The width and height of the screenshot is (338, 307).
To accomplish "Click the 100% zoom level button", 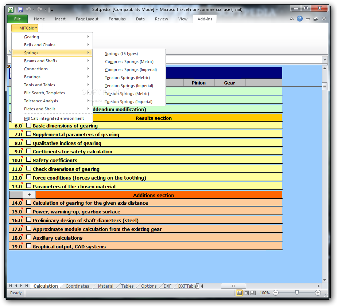I will [265, 293].
